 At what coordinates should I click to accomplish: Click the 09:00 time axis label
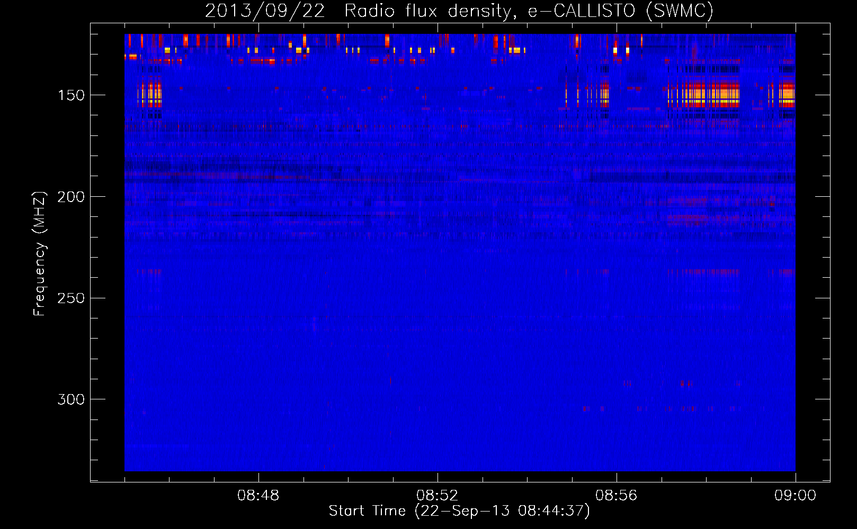click(x=796, y=496)
